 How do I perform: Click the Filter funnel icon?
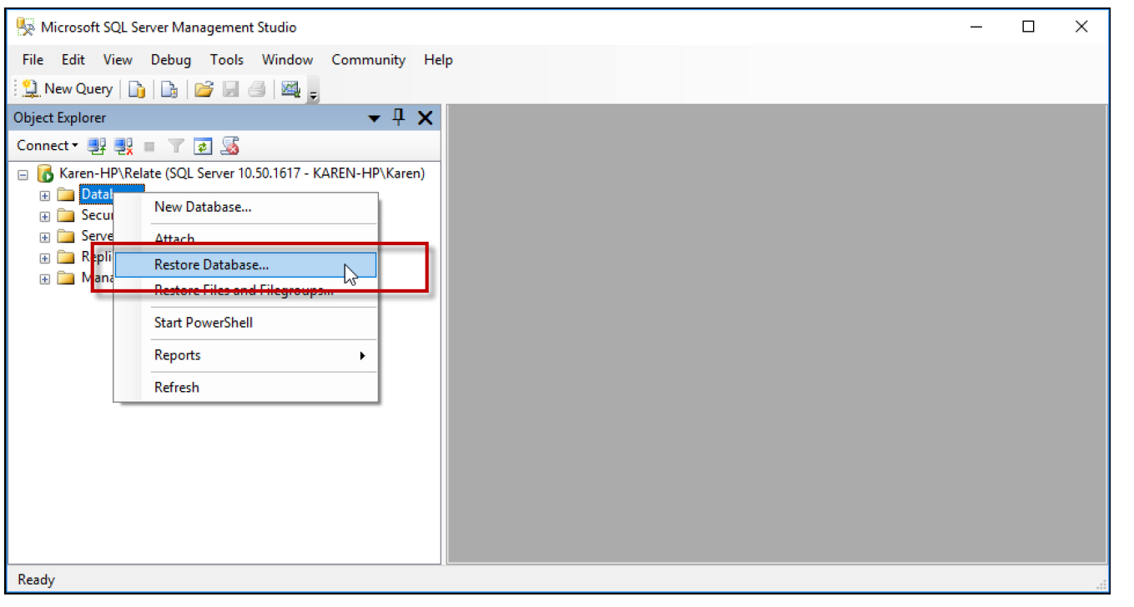[x=176, y=147]
